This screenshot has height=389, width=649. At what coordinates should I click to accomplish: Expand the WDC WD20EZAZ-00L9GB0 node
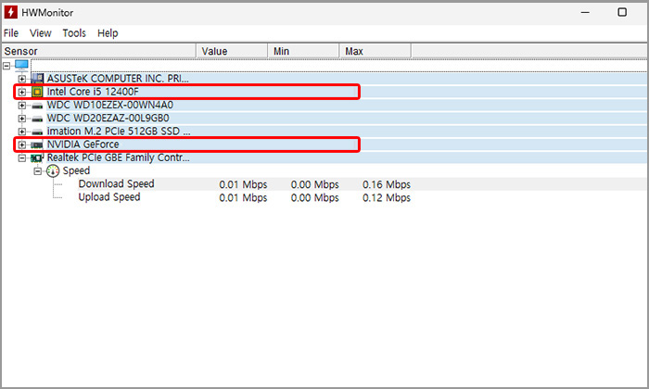tap(22, 119)
